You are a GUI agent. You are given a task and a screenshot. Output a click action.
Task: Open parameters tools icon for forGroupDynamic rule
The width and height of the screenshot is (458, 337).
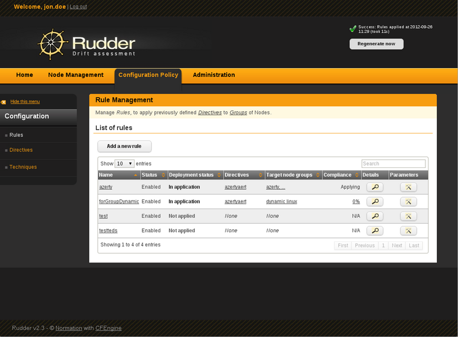(x=408, y=202)
